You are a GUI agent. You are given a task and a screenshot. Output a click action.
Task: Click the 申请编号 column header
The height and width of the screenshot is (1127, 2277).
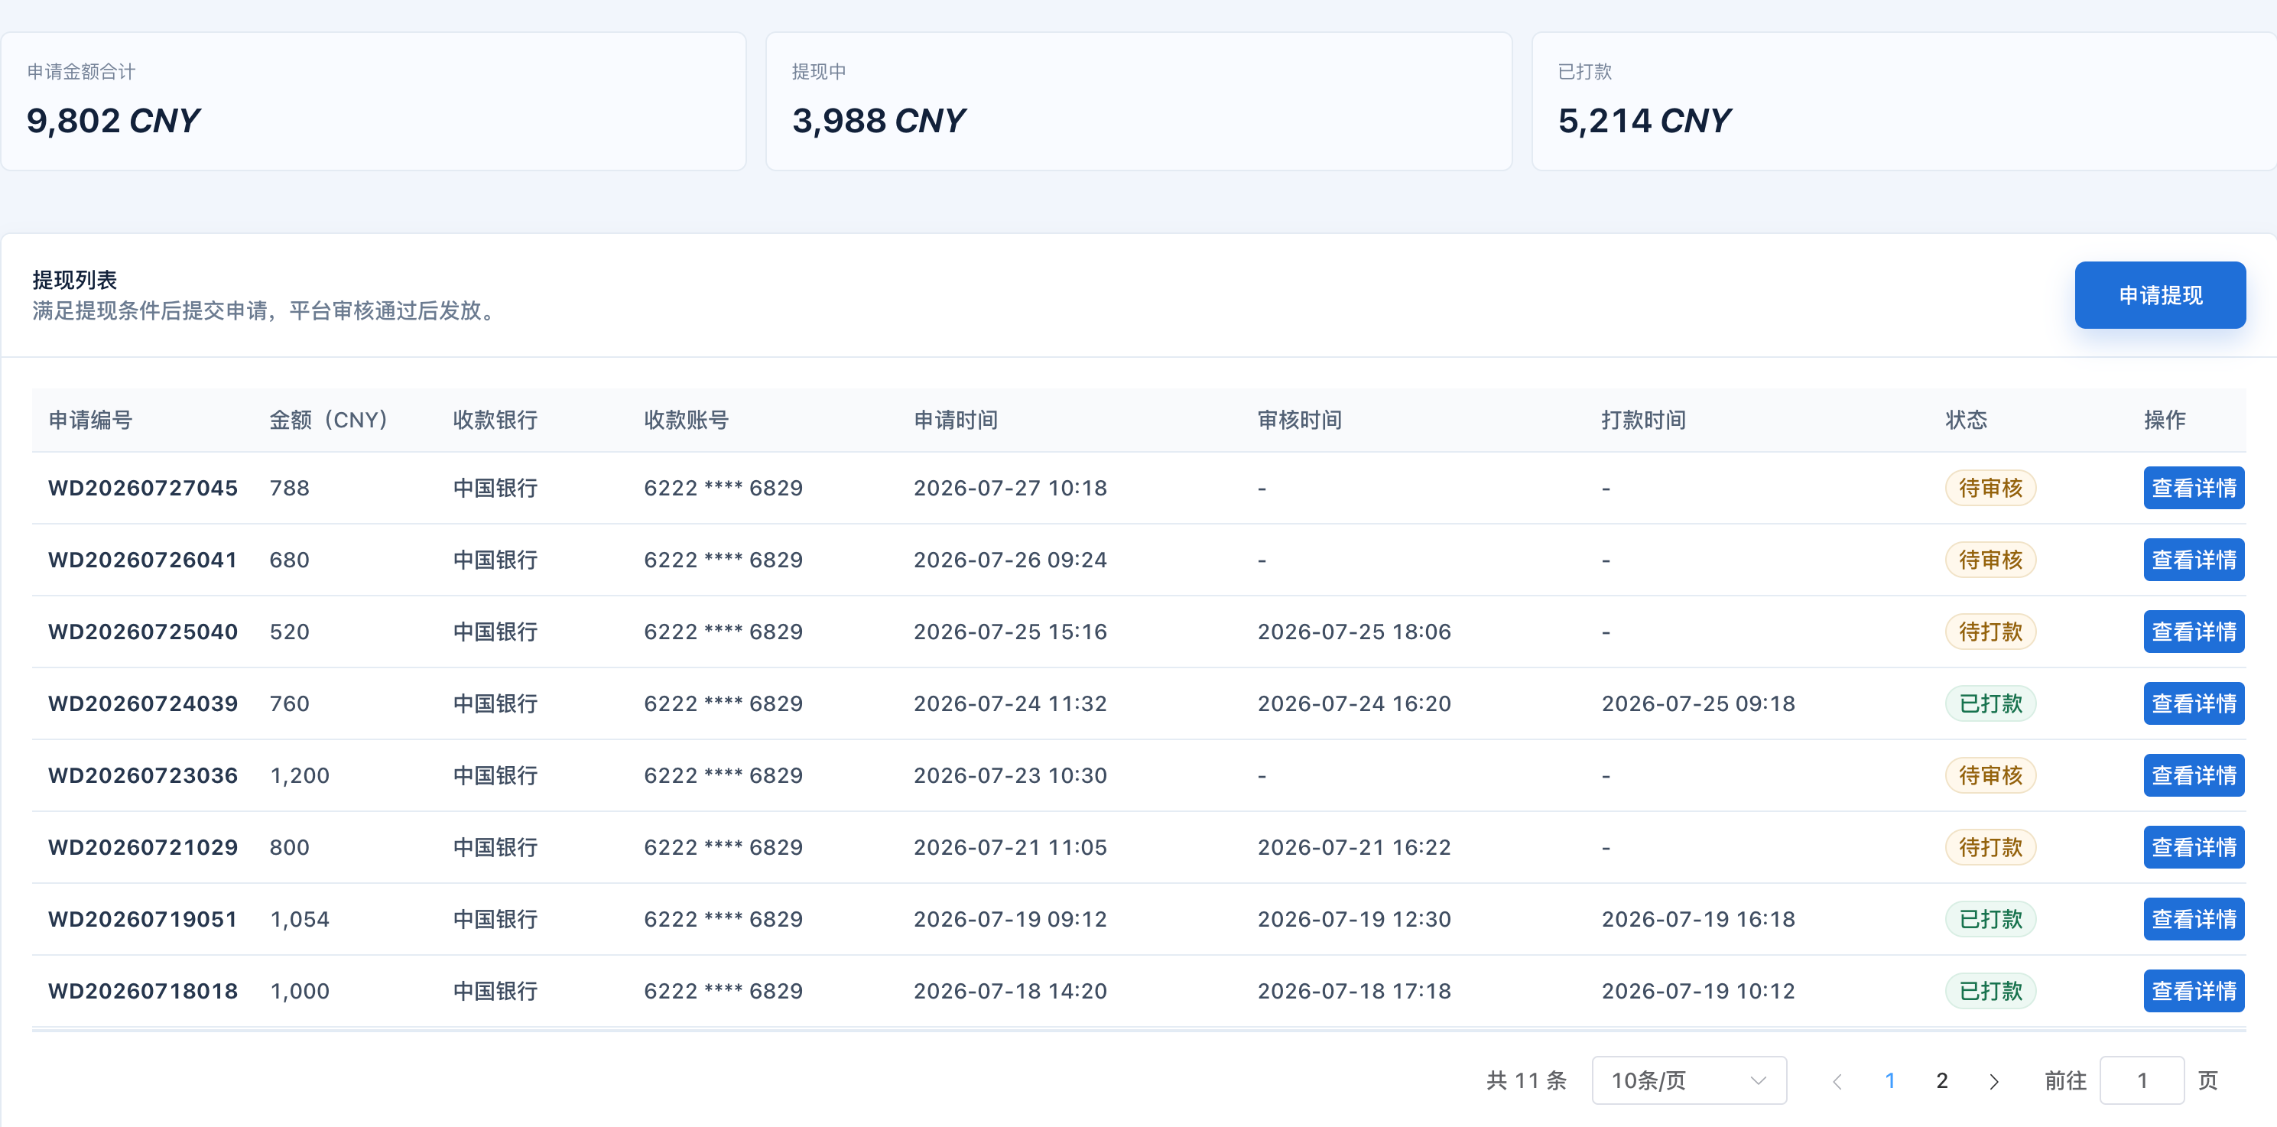pyautogui.click(x=90, y=420)
